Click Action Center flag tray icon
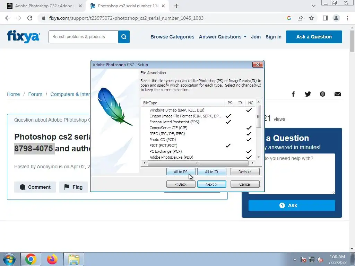Viewport: 355px width, 266px height. [x=303, y=259]
